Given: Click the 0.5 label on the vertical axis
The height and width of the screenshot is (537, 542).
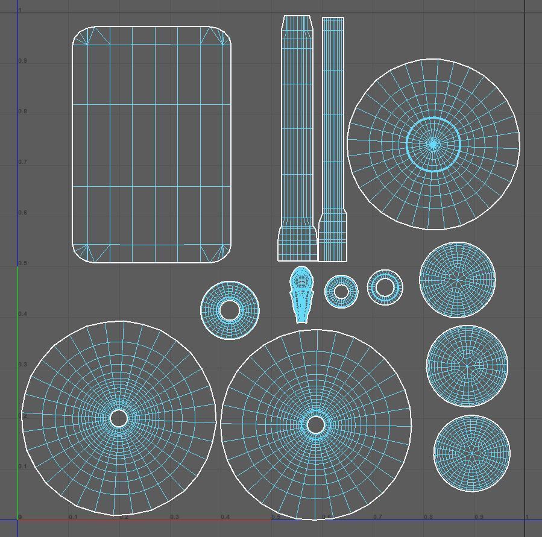Looking at the screenshot, I should tap(22, 263).
